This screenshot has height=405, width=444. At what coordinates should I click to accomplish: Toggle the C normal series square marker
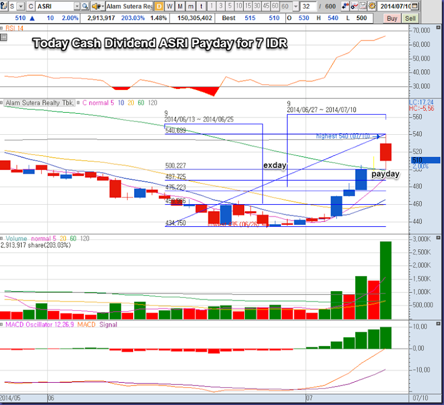78,103
